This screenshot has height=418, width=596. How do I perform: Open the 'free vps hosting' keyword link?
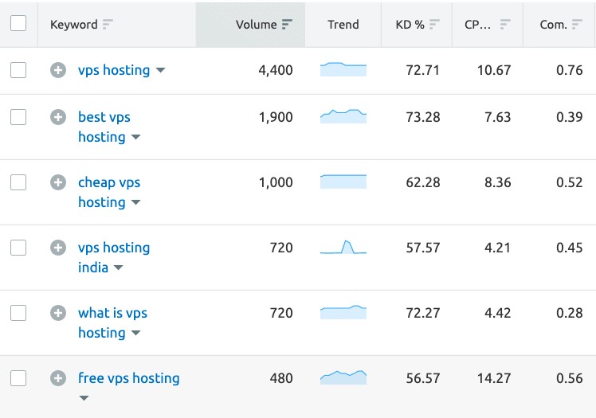[129, 378]
